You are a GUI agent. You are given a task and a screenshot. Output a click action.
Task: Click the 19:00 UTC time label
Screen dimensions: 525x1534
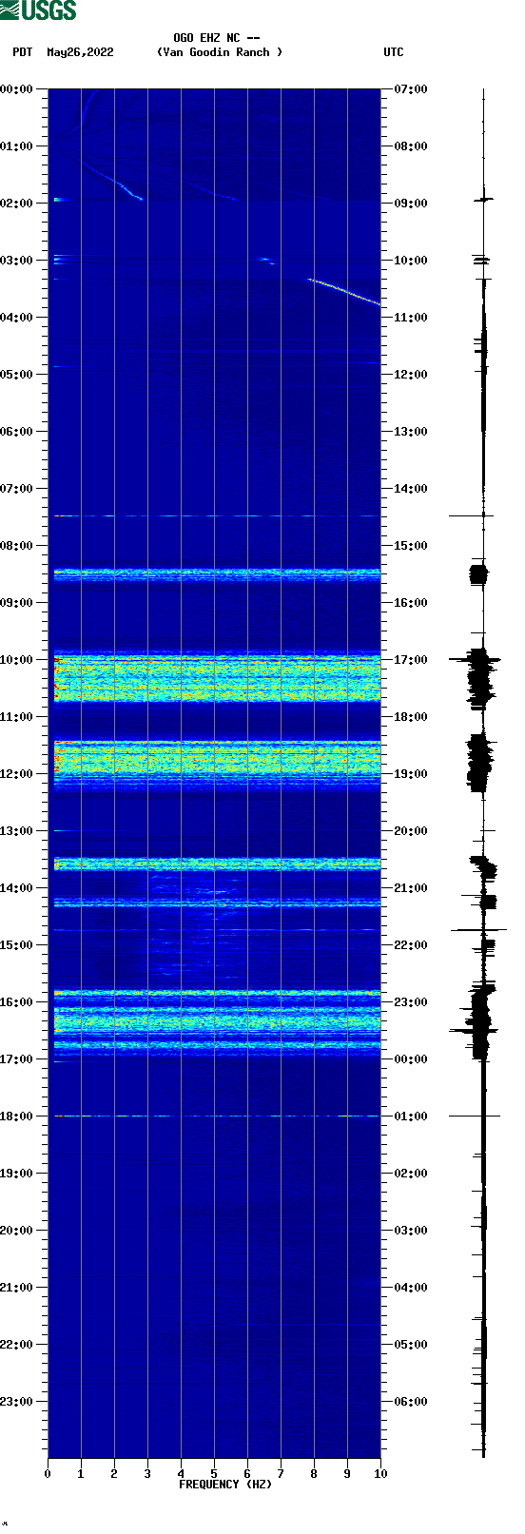[x=411, y=774]
